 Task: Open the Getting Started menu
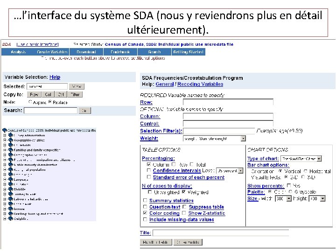pyautogui.click(x=189, y=52)
